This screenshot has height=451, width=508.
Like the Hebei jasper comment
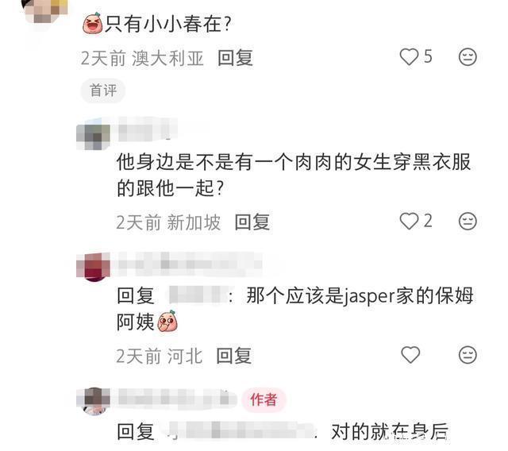[410, 355]
